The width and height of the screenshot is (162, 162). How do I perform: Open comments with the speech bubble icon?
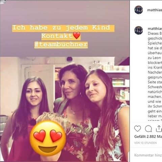coord(148,129)
